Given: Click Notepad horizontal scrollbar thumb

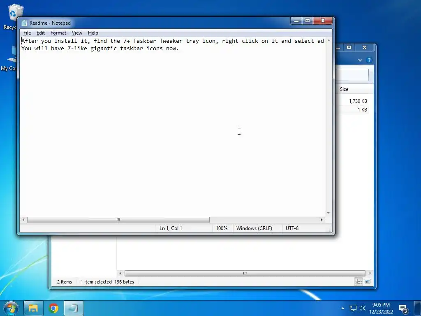Looking at the screenshot, I should click(x=118, y=220).
